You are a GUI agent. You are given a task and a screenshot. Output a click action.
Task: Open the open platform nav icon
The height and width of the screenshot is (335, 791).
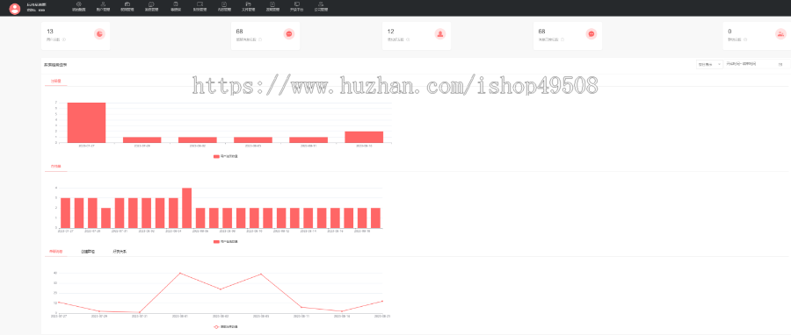coord(297,6)
